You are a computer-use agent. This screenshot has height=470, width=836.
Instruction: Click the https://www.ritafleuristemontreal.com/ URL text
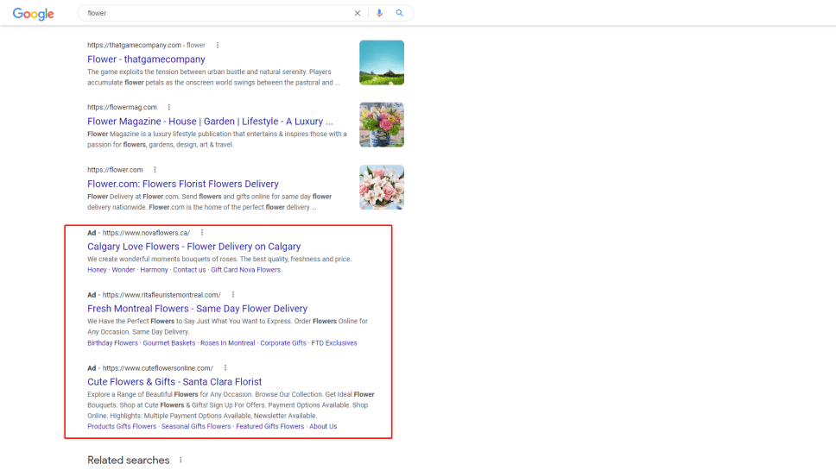(161, 295)
